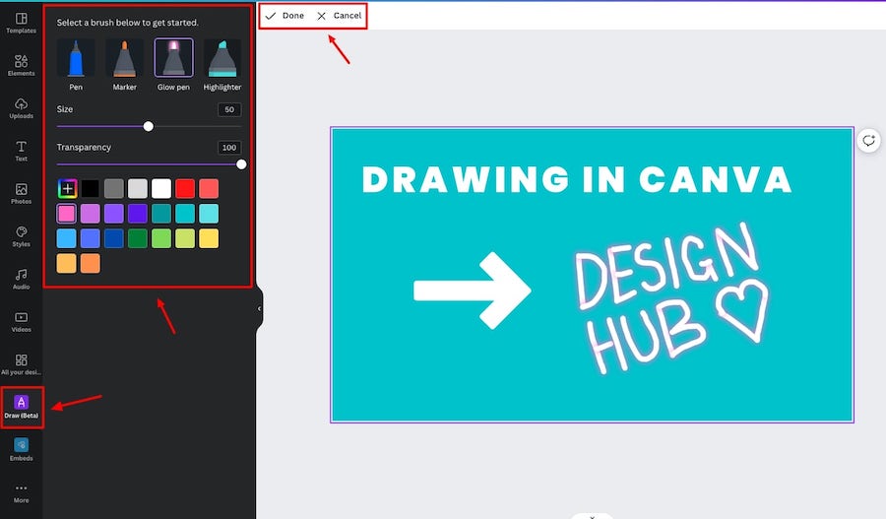Image resolution: width=886 pixels, height=519 pixels.
Task: Select the white arrow graphic on canvas
Action: [x=473, y=291]
